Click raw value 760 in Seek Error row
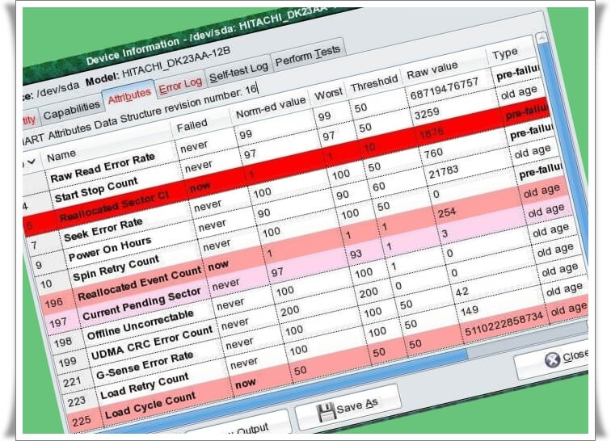This screenshot has height=441, width=611. point(433,153)
